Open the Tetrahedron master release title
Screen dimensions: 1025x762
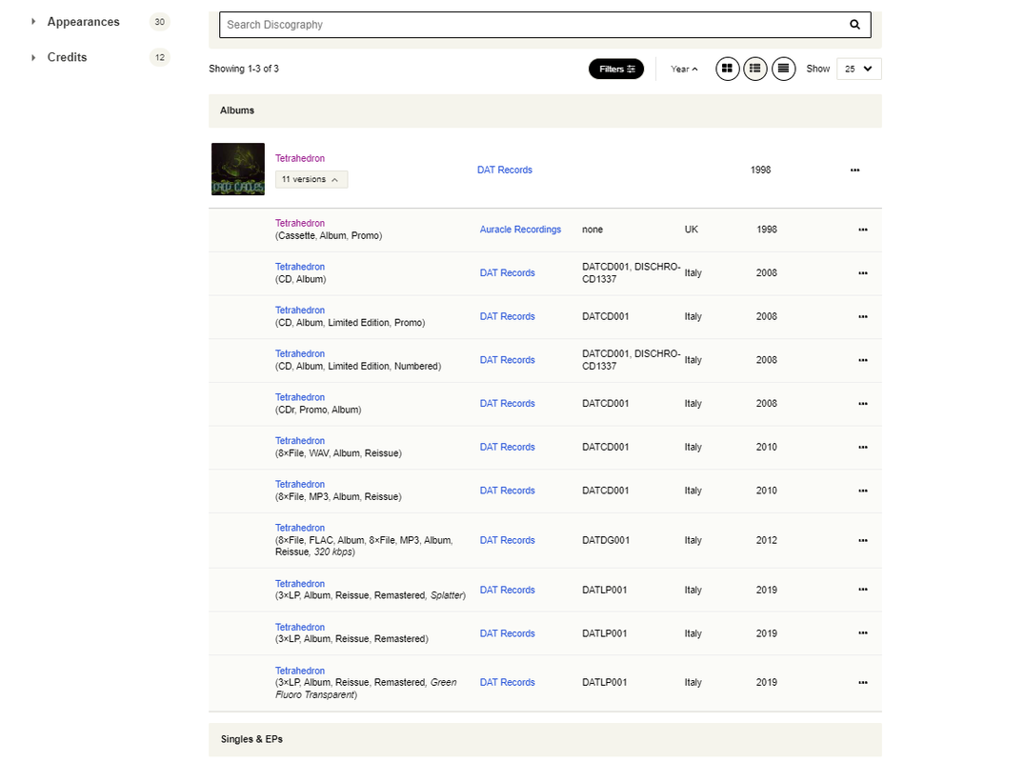(300, 158)
